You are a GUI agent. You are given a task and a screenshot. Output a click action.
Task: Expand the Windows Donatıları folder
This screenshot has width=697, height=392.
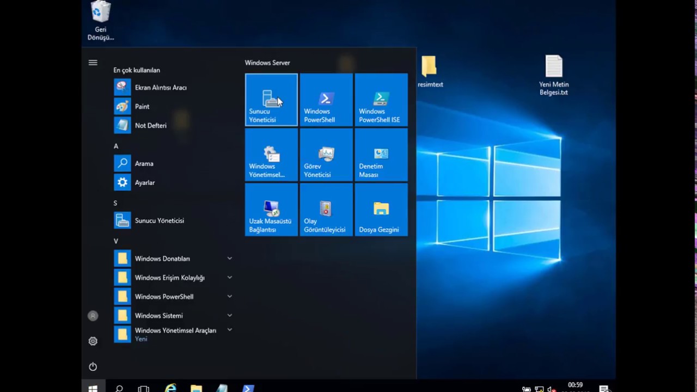point(173,259)
